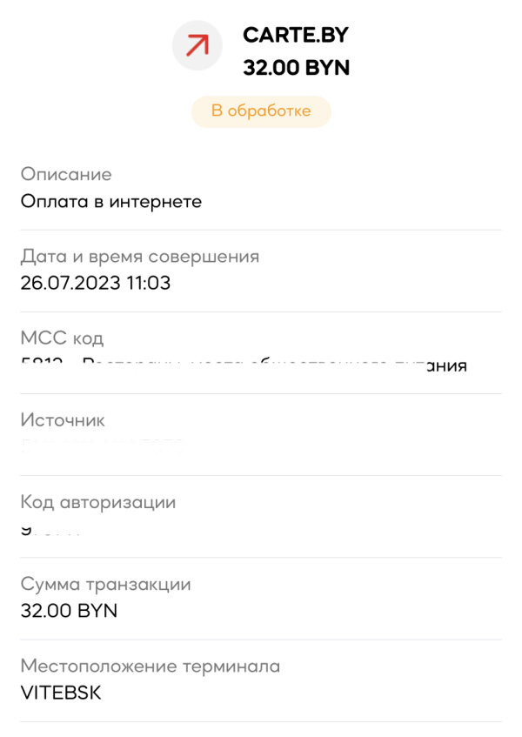This screenshot has width=522, height=737.
Task: Select the "MCC код" label
Action: [62, 338]
